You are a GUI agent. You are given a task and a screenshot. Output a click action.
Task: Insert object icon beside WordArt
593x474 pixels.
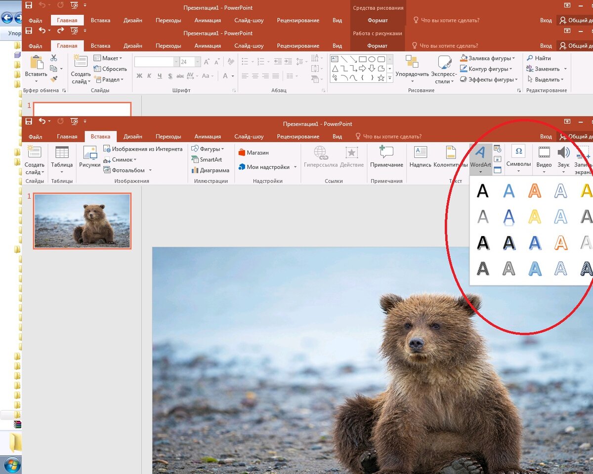click(497, 170)
